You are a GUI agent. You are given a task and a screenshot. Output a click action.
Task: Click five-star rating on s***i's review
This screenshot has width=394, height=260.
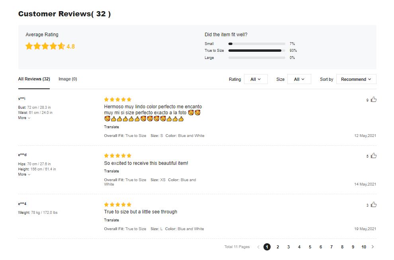117,99
